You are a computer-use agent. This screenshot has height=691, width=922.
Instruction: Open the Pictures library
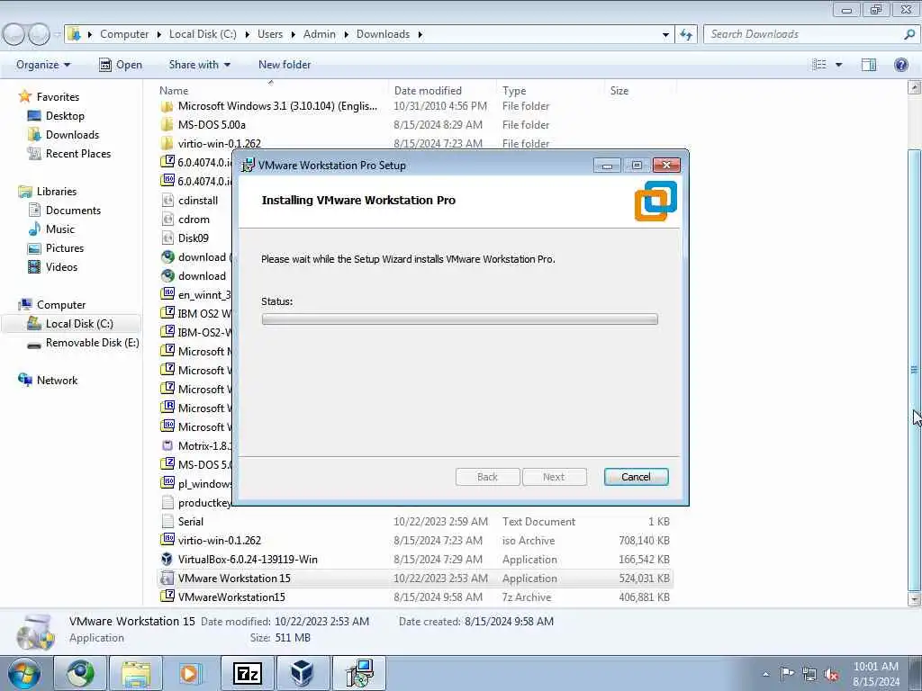(x=65, y=248)
